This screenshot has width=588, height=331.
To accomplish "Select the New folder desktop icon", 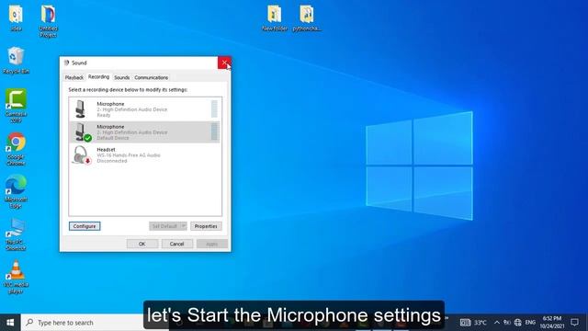I will click(275, 17).
